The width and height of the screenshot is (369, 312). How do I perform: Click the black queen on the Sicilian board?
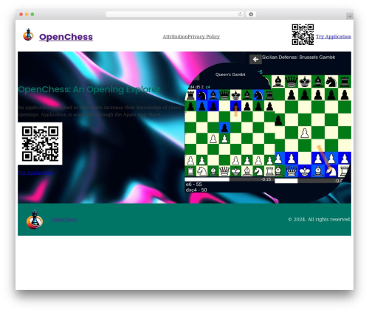tap(292, 82)
